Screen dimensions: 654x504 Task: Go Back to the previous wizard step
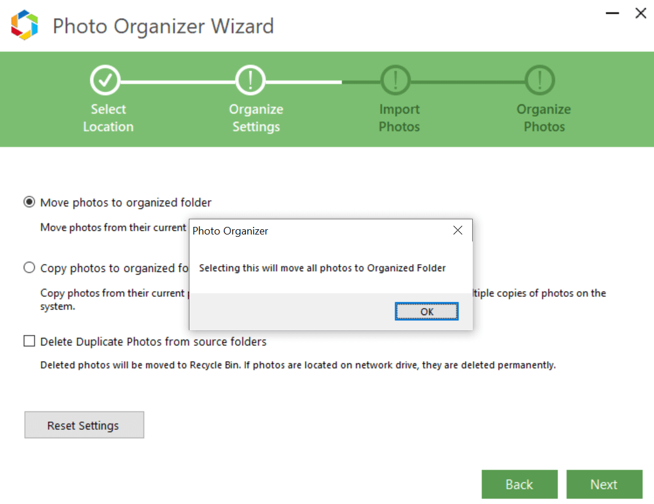coord(519,484)
